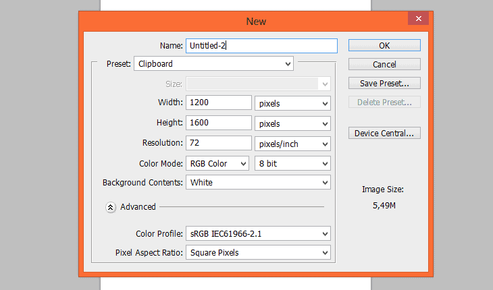Click the Background Contents label
The width and height of the screenshot is (493, 290).
(142, 183)
